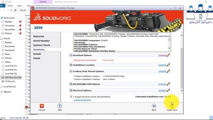213x120 pixels.
Task: Expand the Installation Location section
Action: tap(71, 65)
